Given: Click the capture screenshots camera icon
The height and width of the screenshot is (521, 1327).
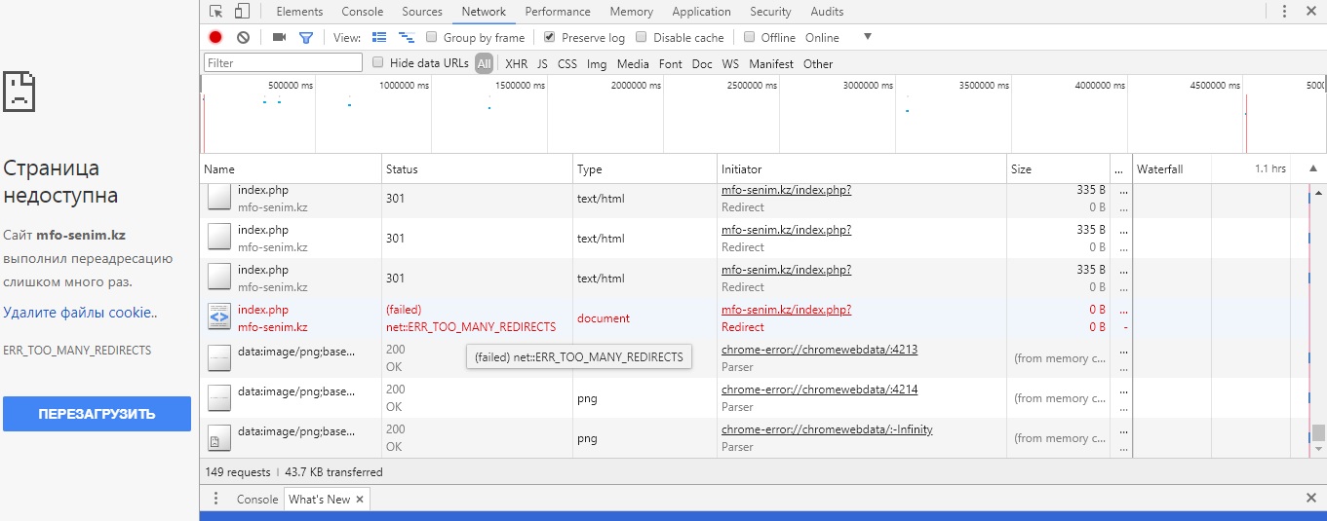Looking at the screenshot, I should (279, 37).
